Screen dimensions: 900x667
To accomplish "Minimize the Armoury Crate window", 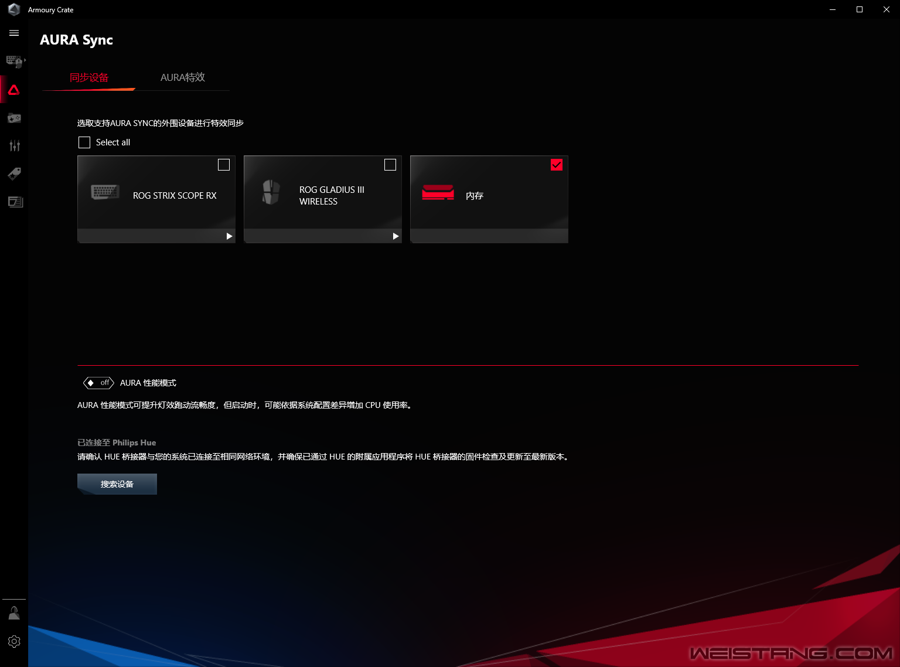I will tap(833, 9).
